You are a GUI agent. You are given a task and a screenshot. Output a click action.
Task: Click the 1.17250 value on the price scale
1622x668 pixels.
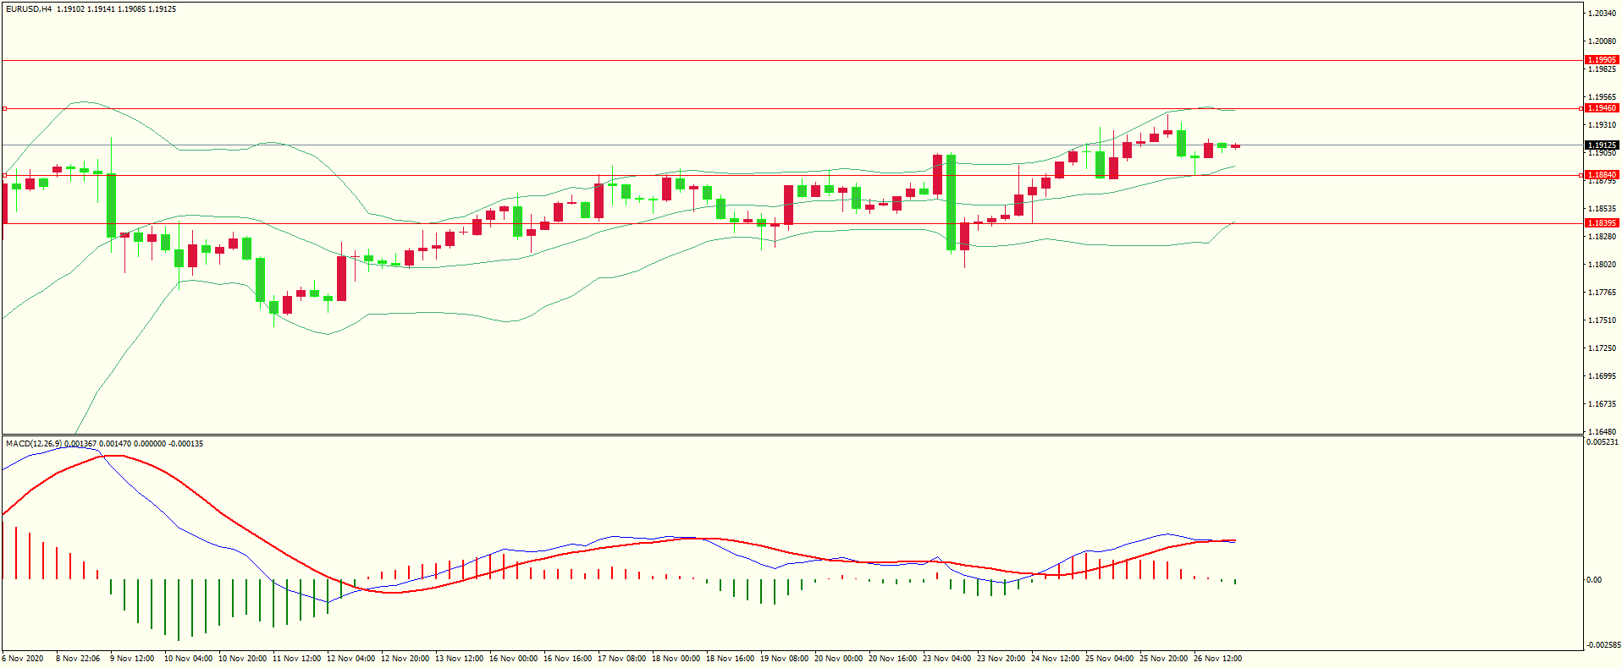tap(1603, 348)
